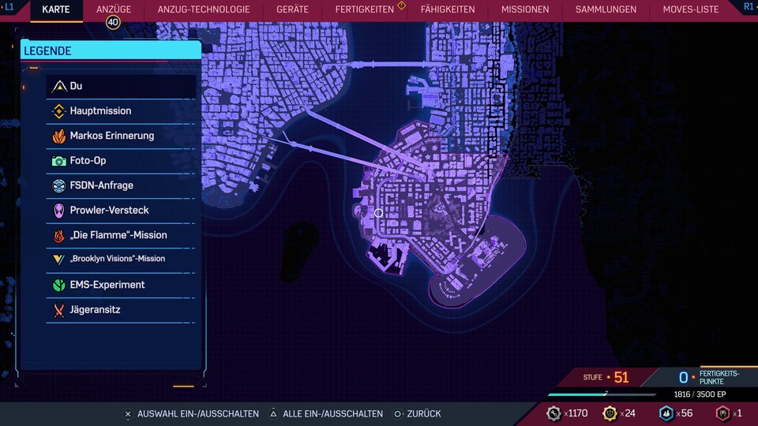Open the MISSIONEN tab

click(x=525, y=9)
